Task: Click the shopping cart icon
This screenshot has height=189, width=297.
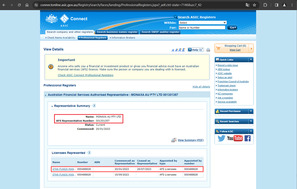Action: (x=218, y=48)
